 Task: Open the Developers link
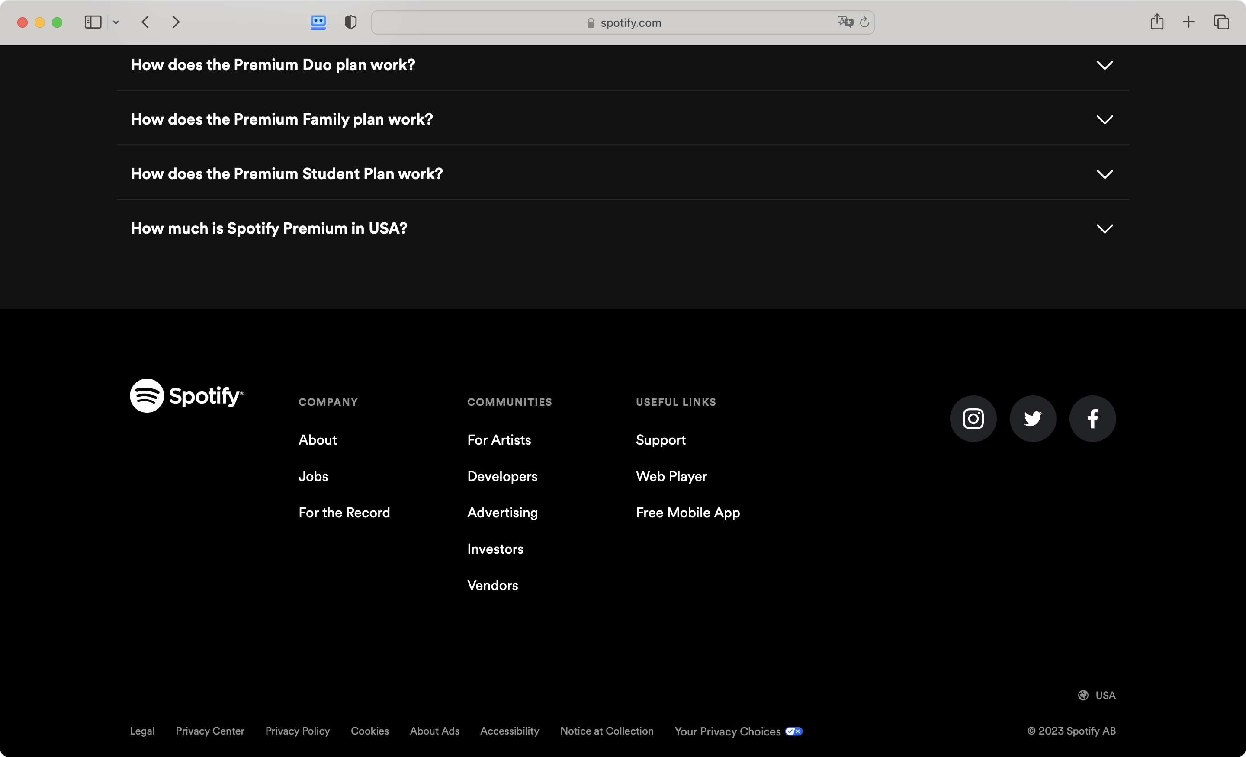coord(502,476)
